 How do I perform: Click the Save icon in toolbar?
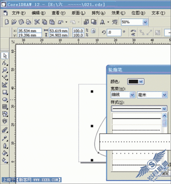click(x=21, y=22)
